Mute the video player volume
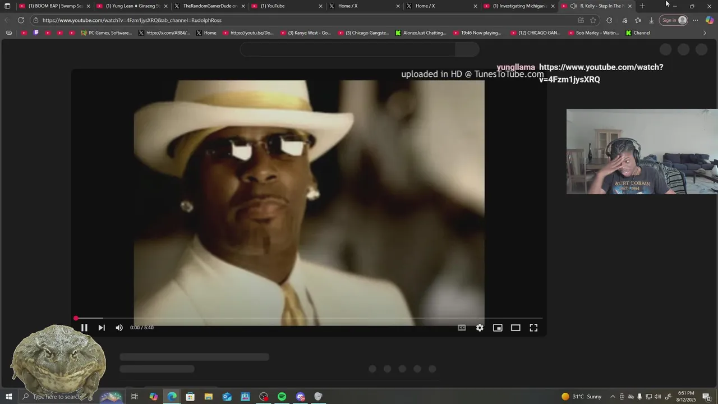 coord(119,328)
